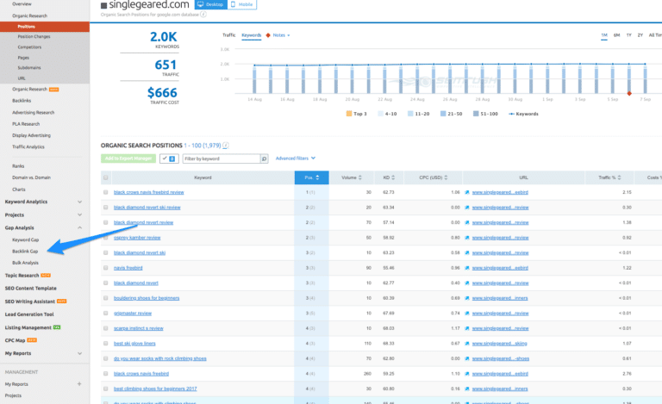The image size is (662, 404).
Task: Sort by KD column arrows
Action: 393,177
